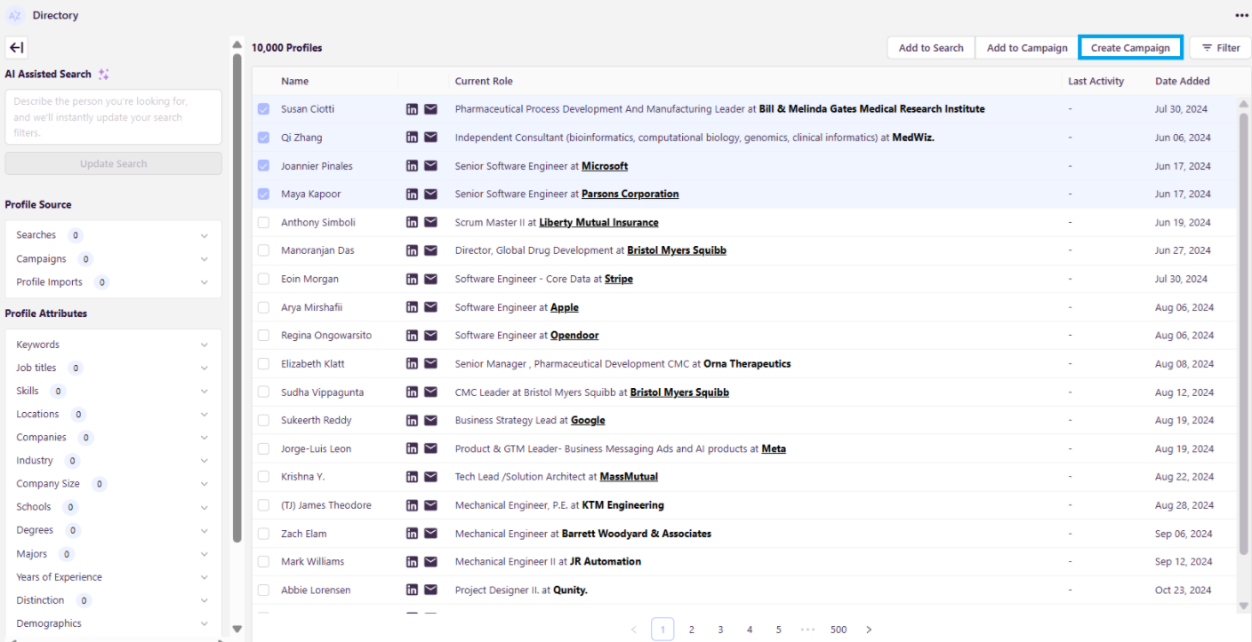Email Abbie Lorensen via envelope icon
1252x642 pixels.
click(x=430, y=590)
